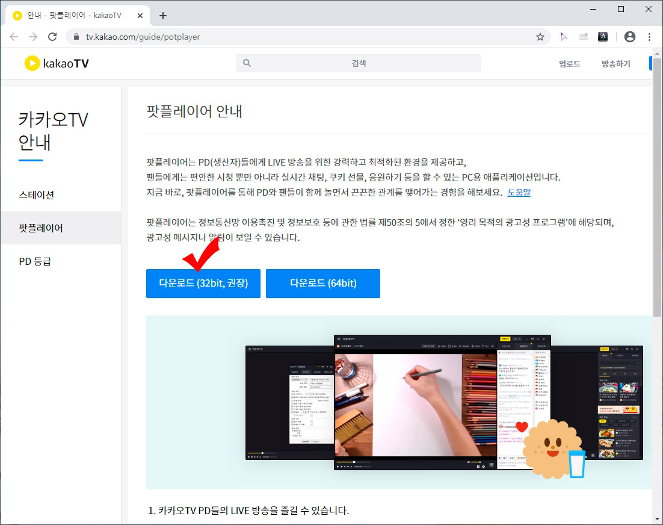Open the 업로드 menu item
The width and height of the screenshot is (663, 525).
point(569,64)
